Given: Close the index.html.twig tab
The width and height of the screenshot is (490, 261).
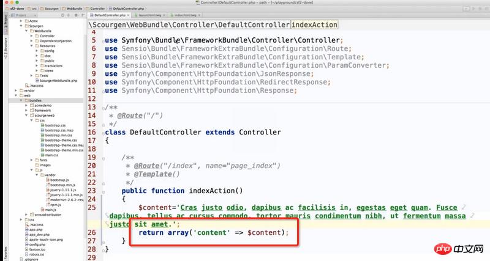Looking at the screenshot, I should point(199,15).
